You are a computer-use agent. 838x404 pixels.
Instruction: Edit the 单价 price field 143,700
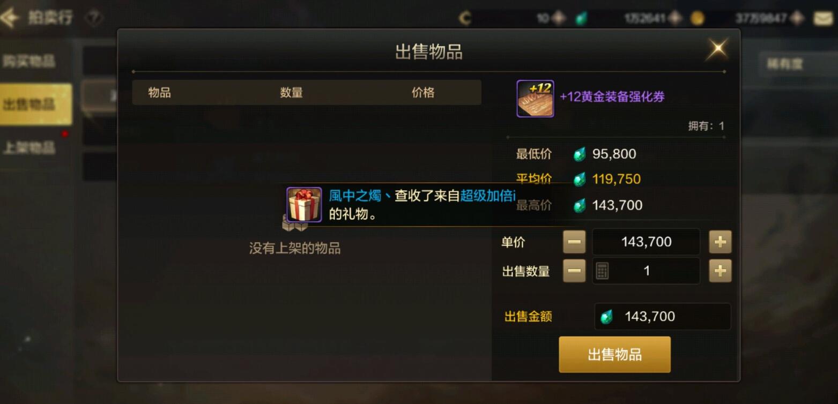click(646, 242)
